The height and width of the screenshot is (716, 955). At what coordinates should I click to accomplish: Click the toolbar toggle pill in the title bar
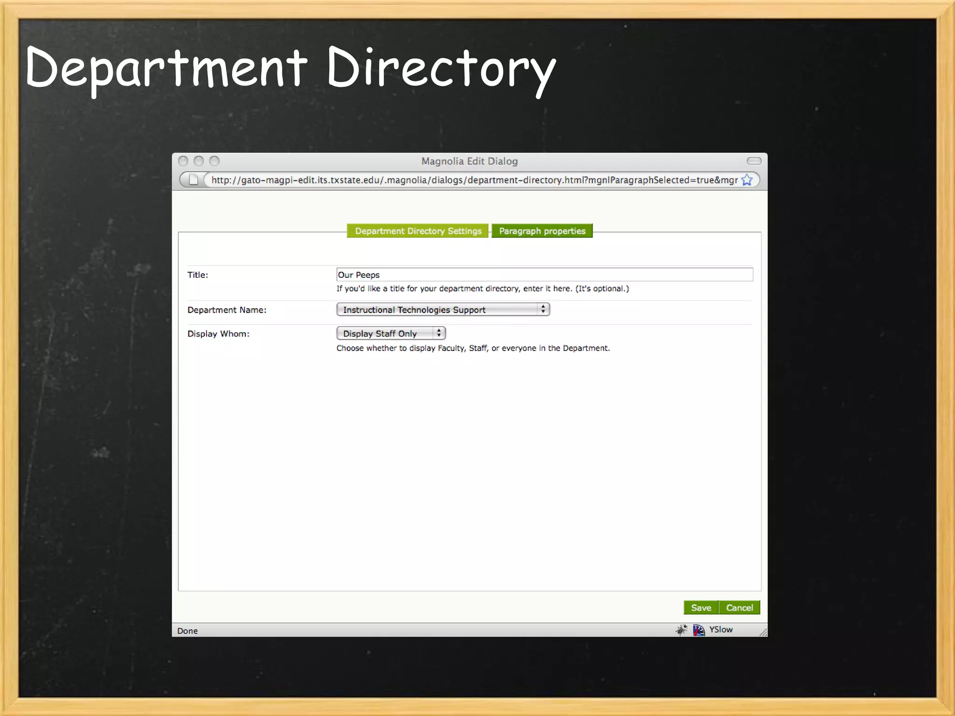coord(754,161)
